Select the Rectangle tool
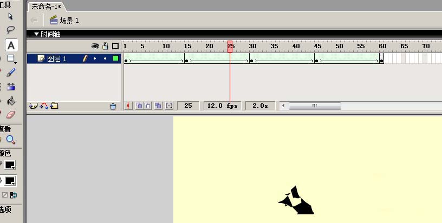Screen dimensions: 442x223 pos(11,58)
